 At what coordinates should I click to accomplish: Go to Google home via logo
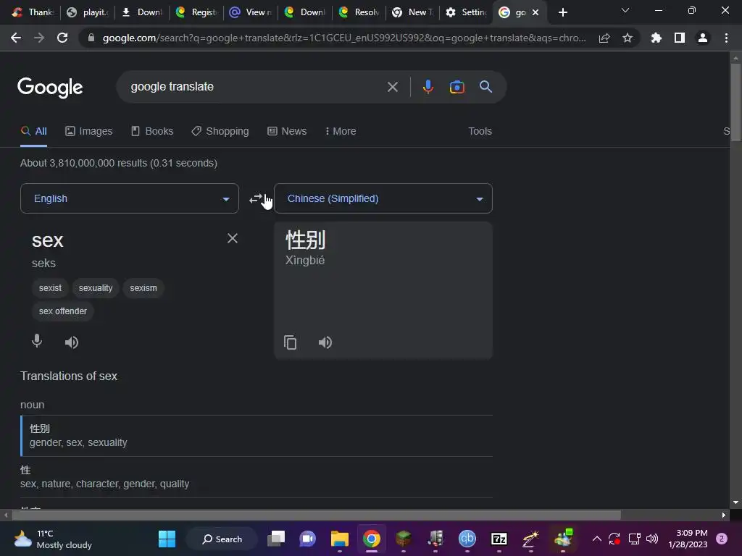coord(50,87)
